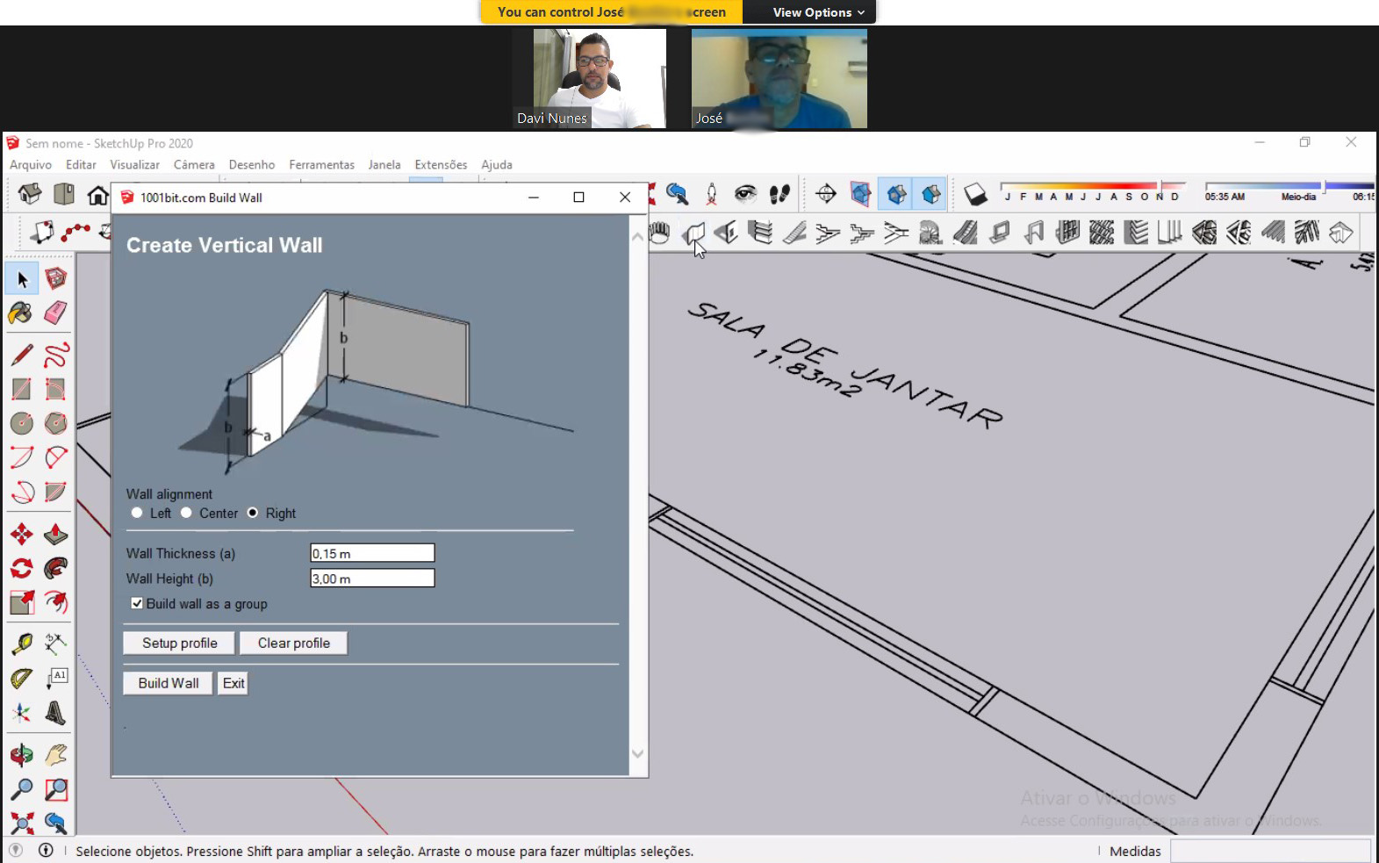
Task: Toggle shadows on/off icon
Action: click(975, 194)
